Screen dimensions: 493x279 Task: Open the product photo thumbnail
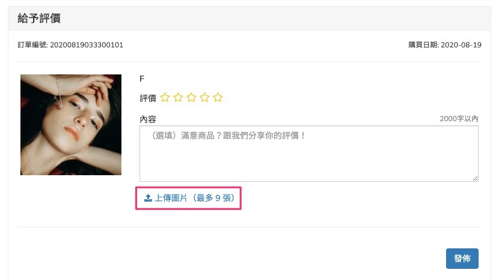click(x=71, y=125)
